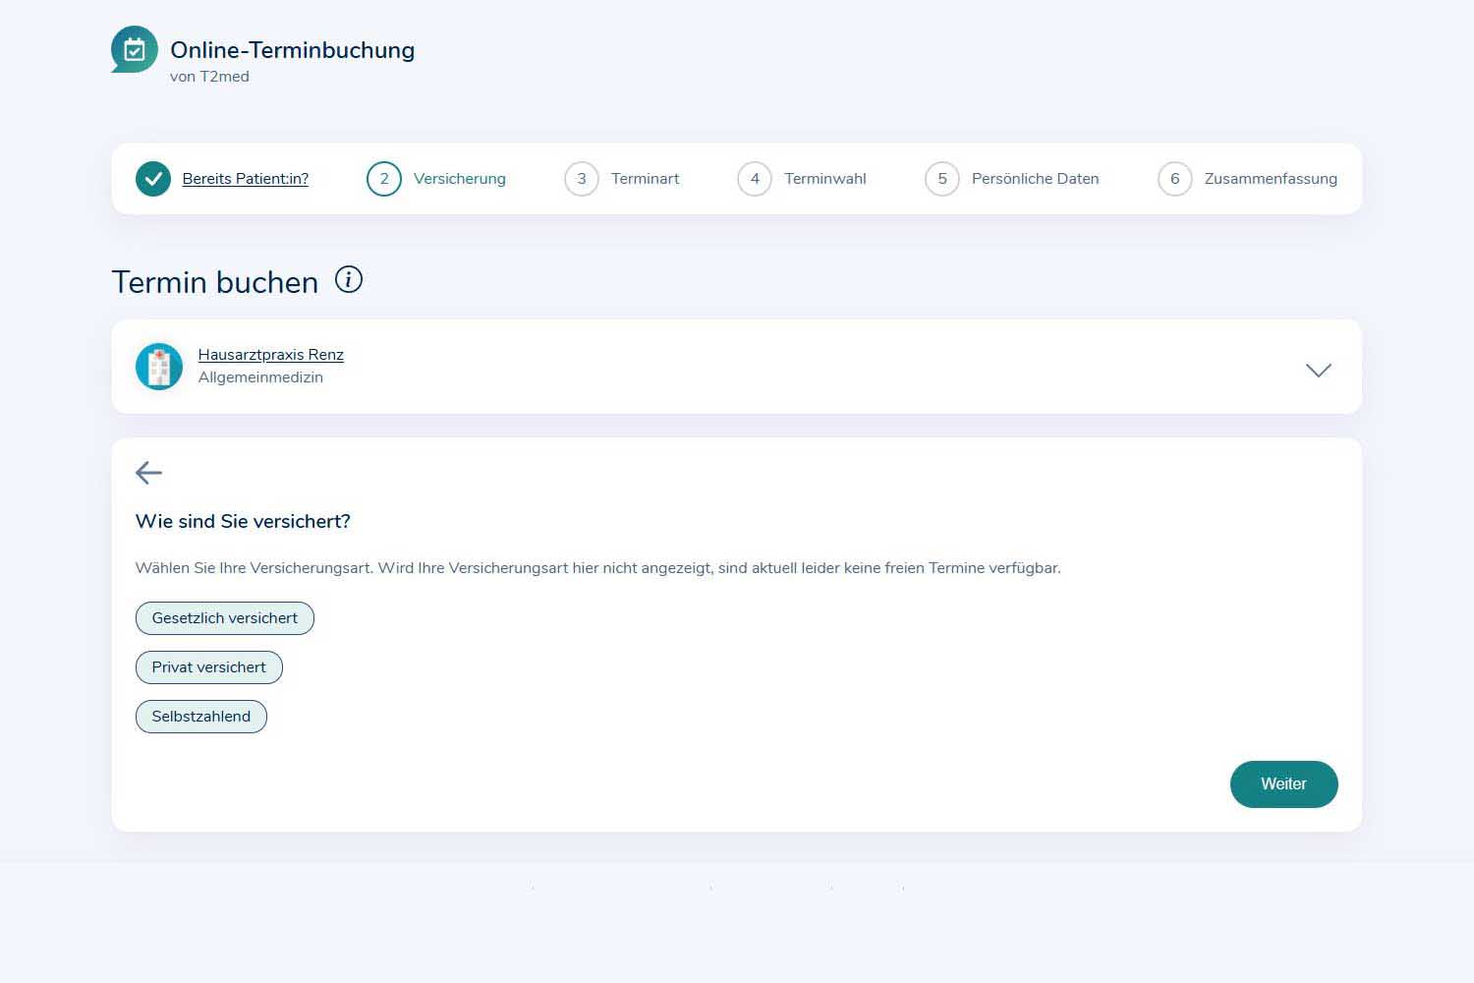This screenshot has width=1474, height=983.
Task: Open the info icon beside Termin buchen
Action: coord(349,280)
